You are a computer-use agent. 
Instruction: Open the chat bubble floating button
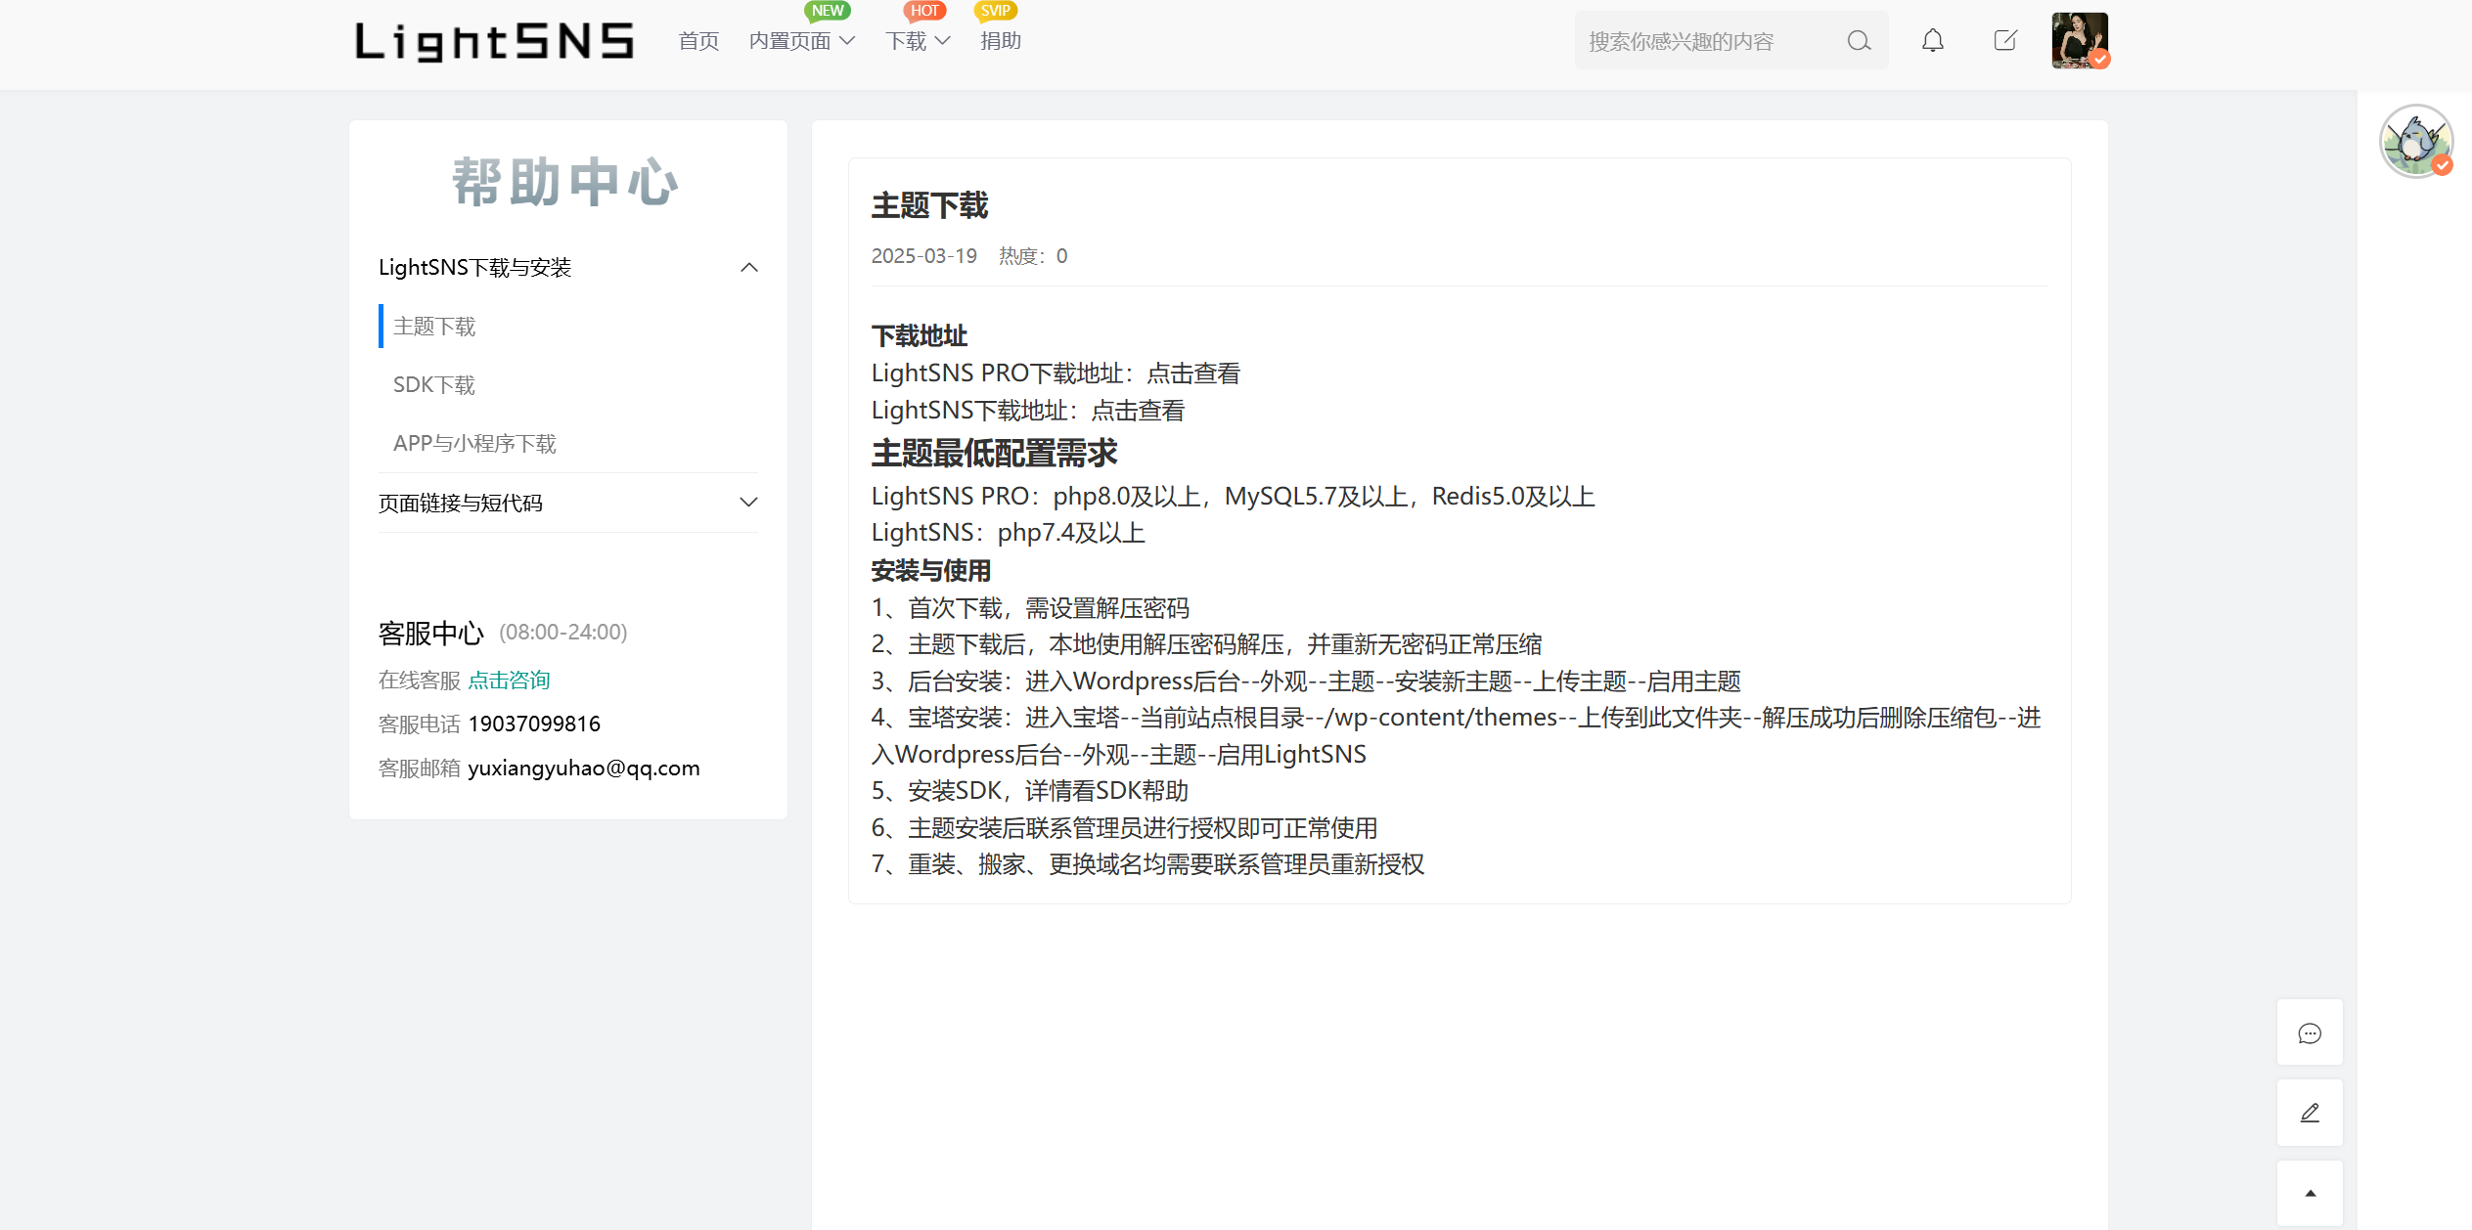pyautogui.click(x=2310, y=1032)
